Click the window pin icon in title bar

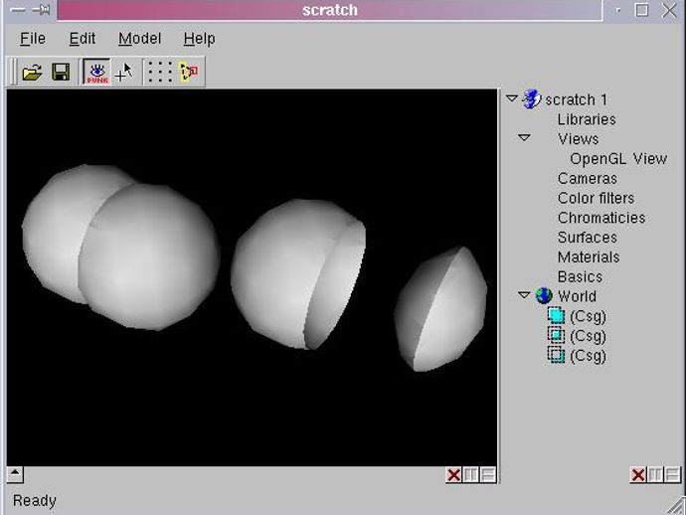click(x=42, y=10)
